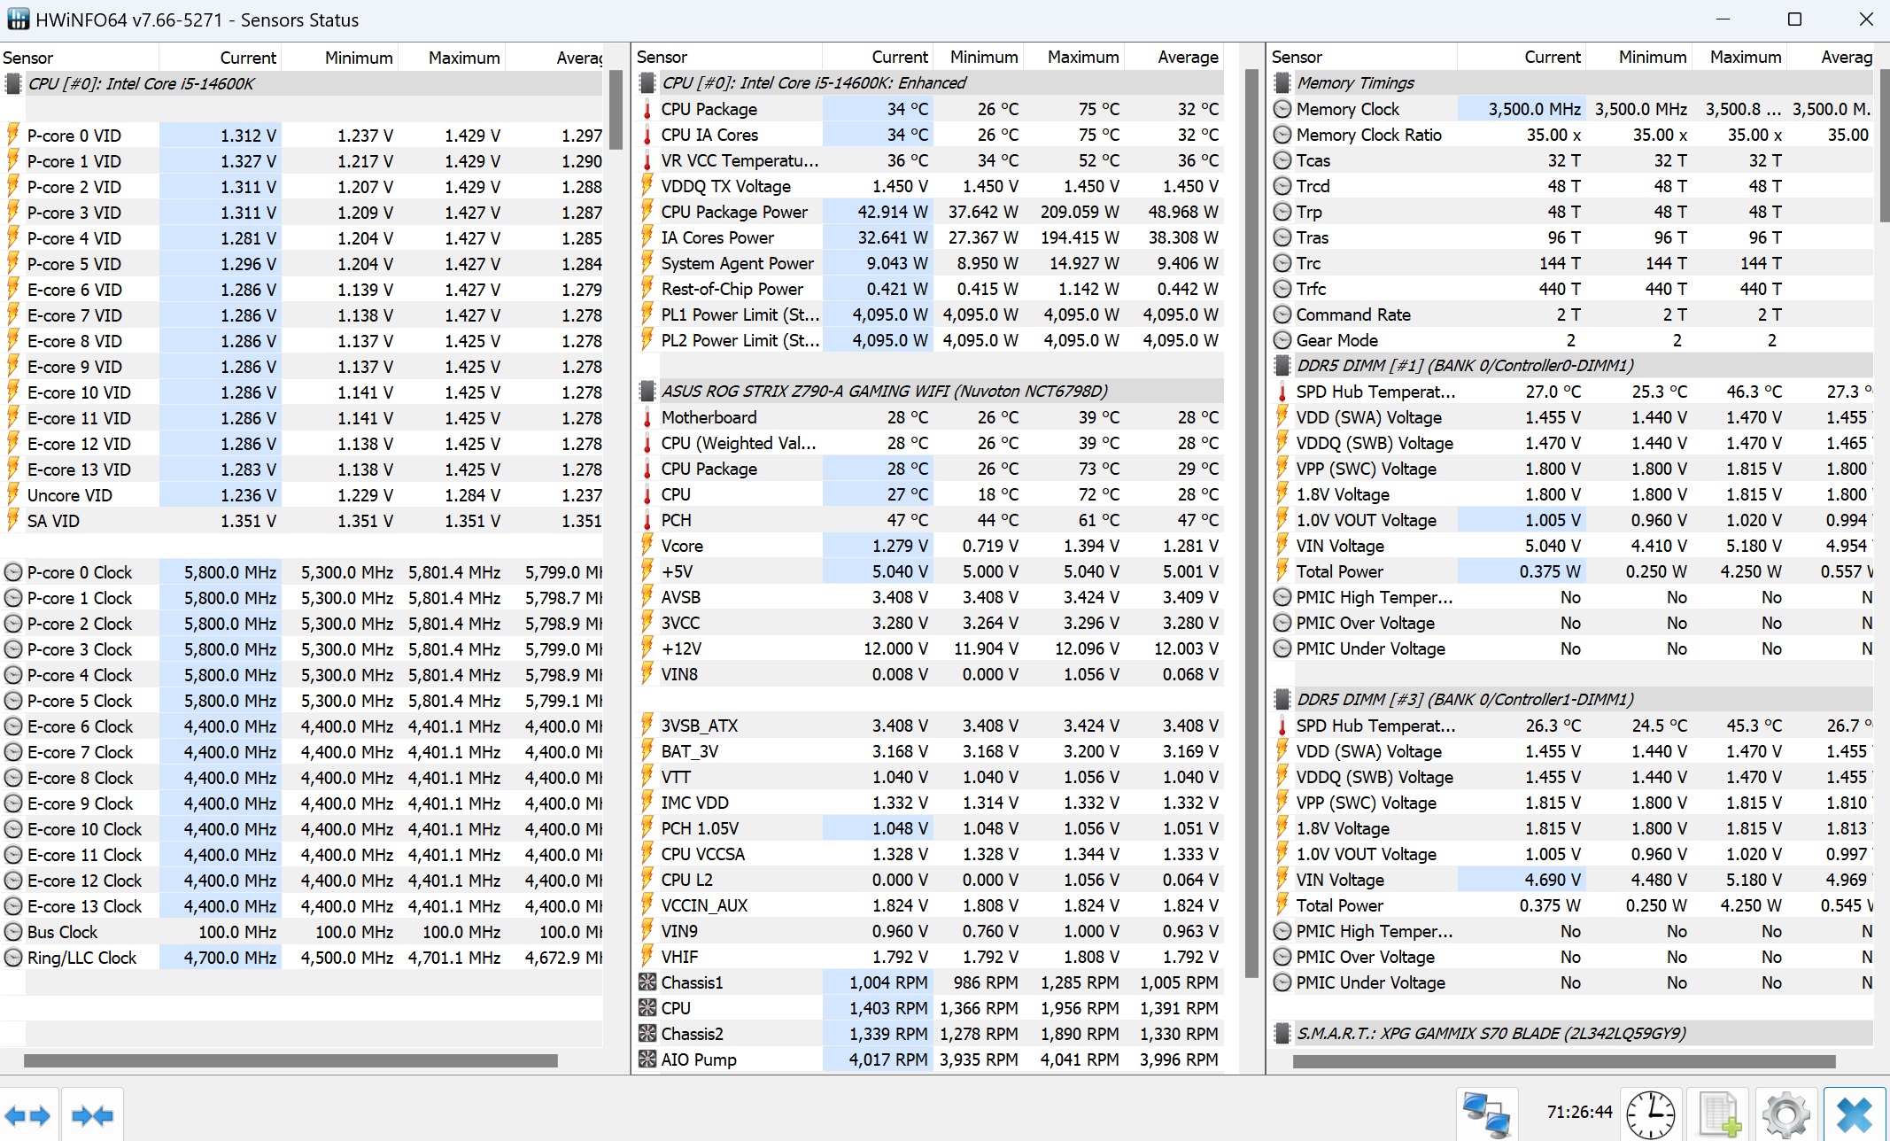This screenshot has width=1890, height=1141.
Task: Click the expand panels arrows button
Action: click(27, 1114)
